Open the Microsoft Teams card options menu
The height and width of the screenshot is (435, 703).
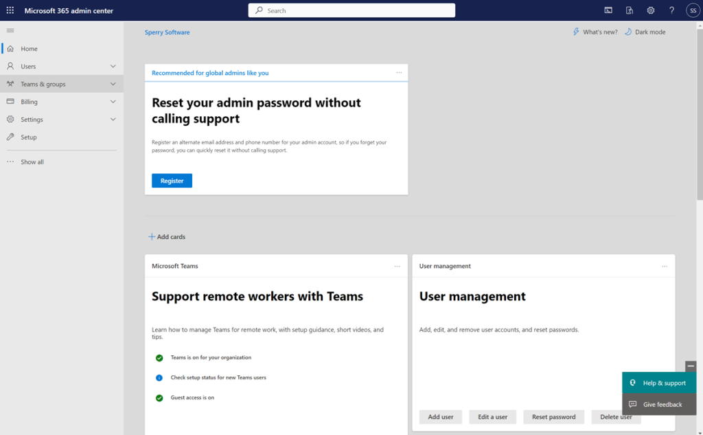[397, 266]
